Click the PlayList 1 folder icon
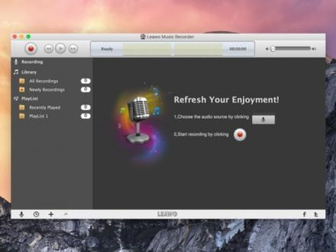 coord(22,116)
